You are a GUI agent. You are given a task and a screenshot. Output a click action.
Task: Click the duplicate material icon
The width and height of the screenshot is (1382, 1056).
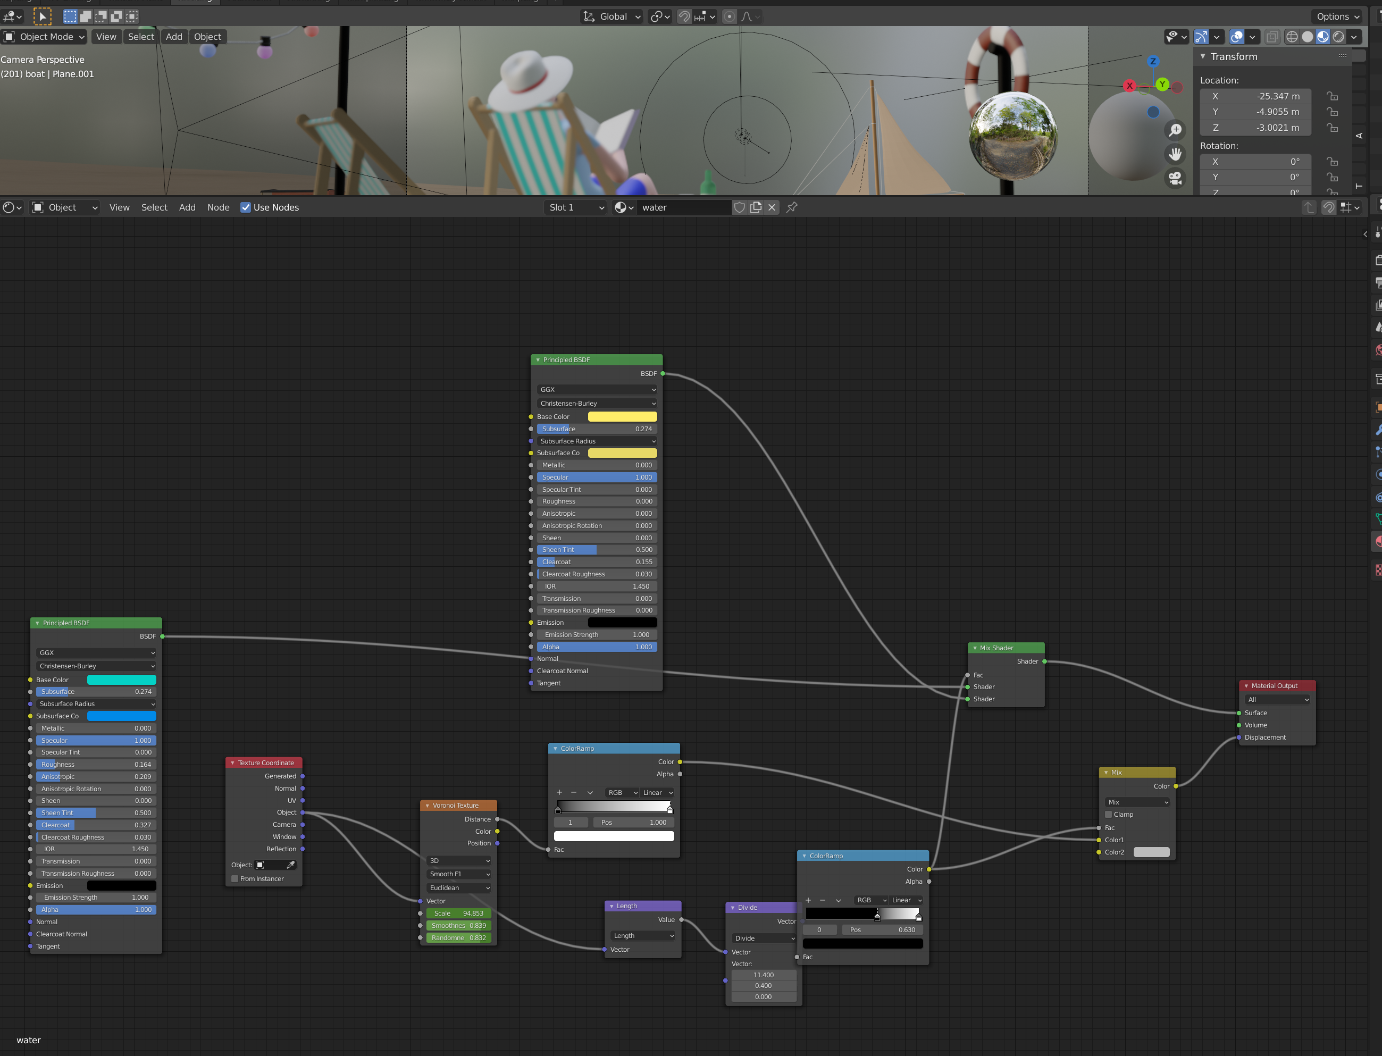756,207
